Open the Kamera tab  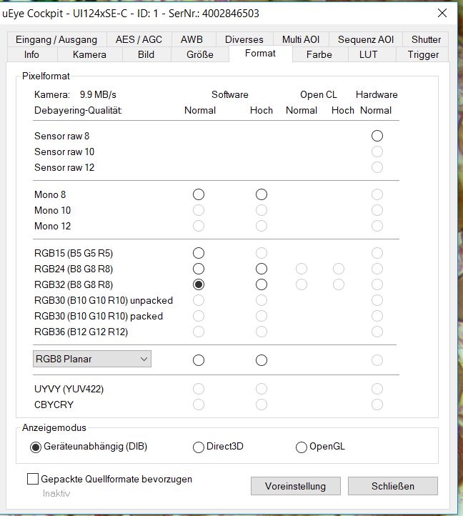click(x=89, y=54)
